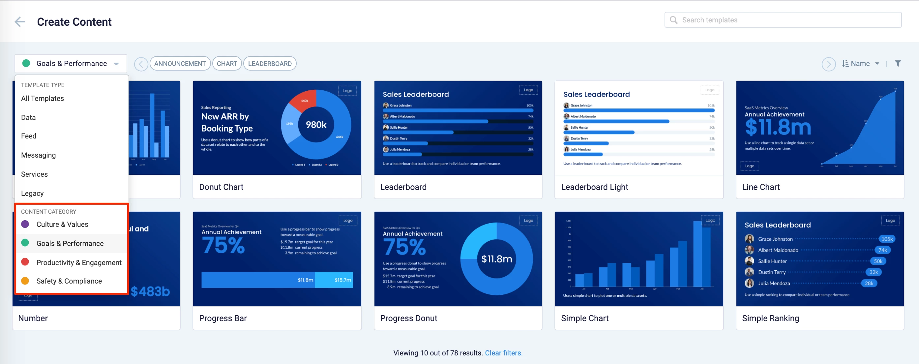
Task: Expand the Name sort dropdown arrow
Action: pos(877,64)
